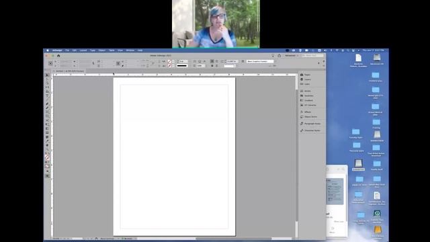
Task: Select the Free Transform tool
Action: [47, 124]
